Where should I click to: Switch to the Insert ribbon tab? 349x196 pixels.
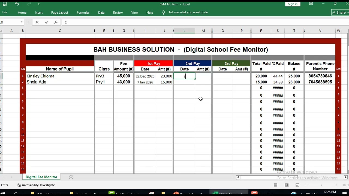point(39,13)
